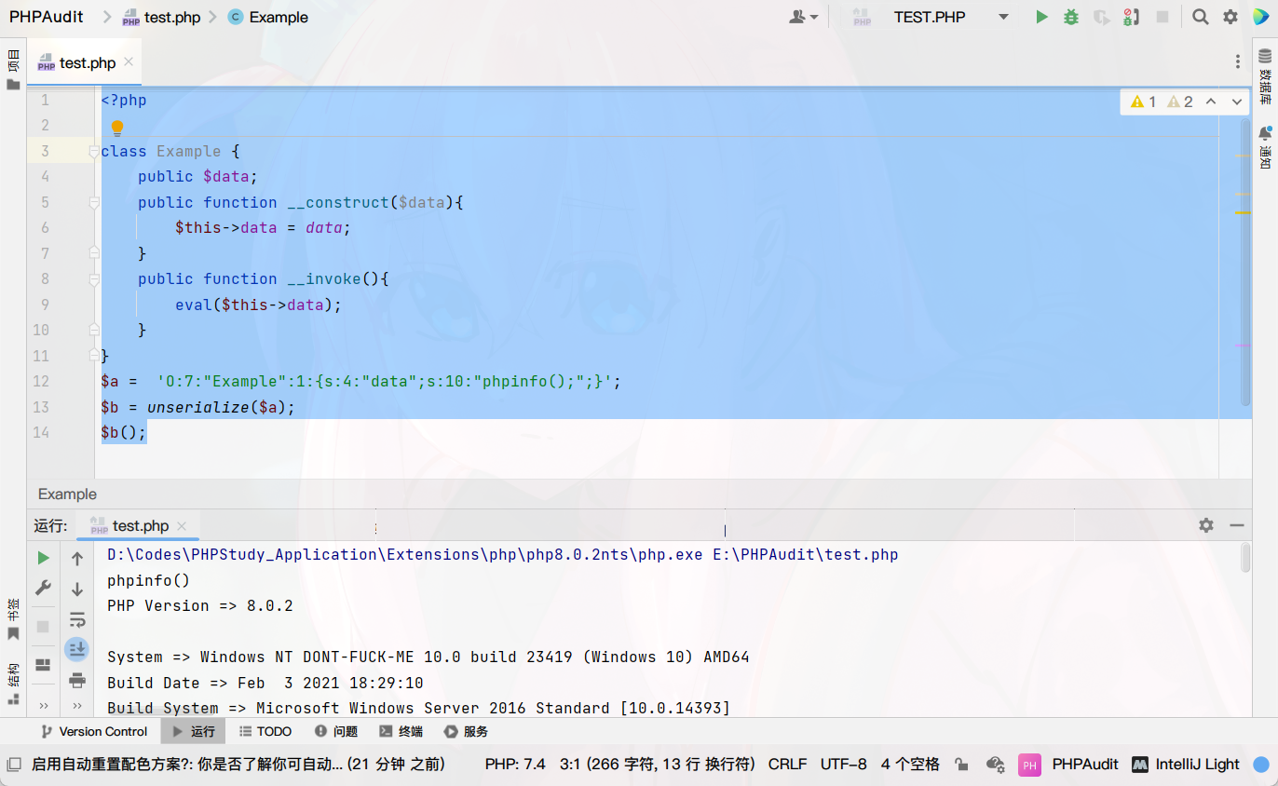
Task: Open run panel settings gear
Action: (x=1206, y=525)
